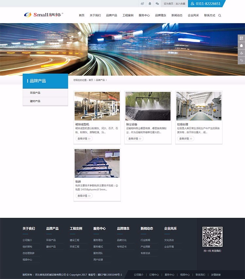
Task: Click the Small網絡 site logo
Action: [43, 15]
